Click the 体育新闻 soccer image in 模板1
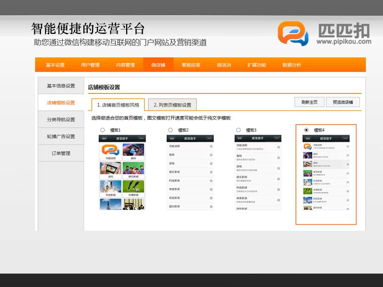This screenshot has height=287, width=383. click(133, 187)
